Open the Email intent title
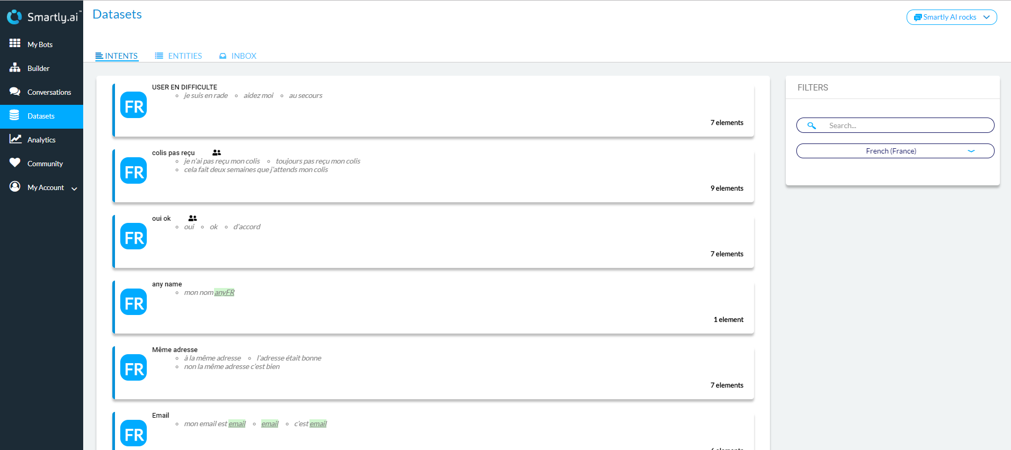1011x450 pixels. coord(161,415)
